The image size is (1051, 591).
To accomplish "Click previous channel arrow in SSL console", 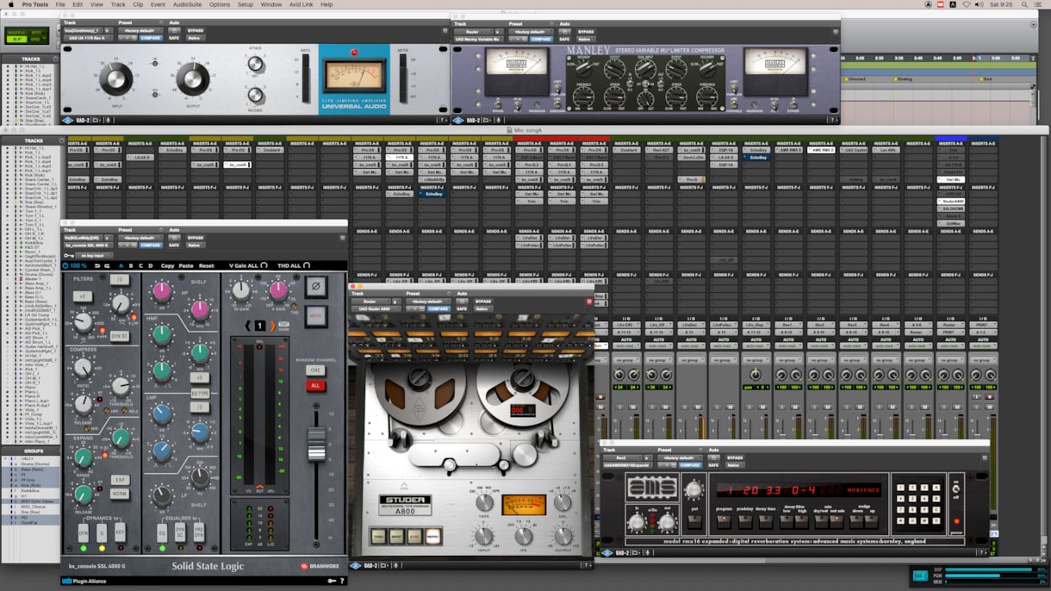I will click(248, 326).
